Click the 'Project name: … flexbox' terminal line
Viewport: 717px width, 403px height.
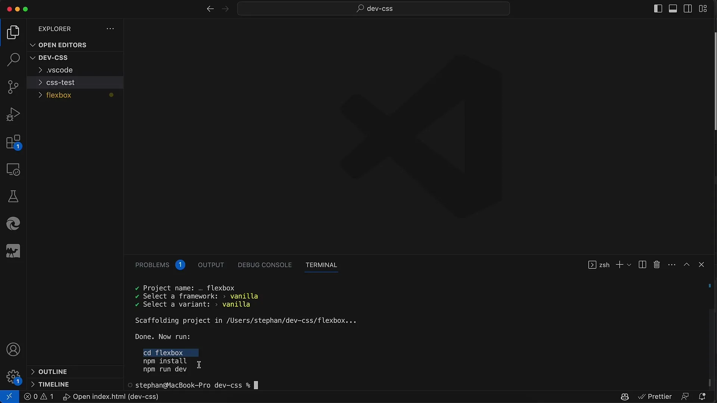tap(184, 288)
